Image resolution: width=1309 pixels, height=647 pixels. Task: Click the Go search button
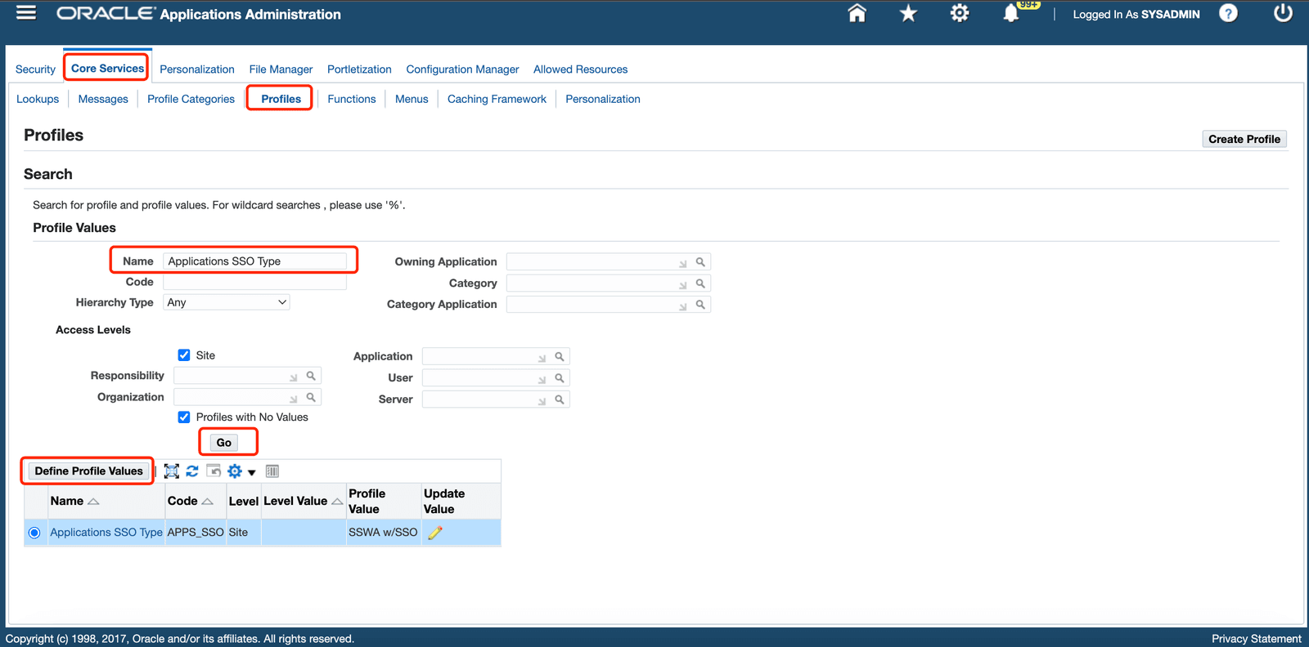pos(224,443)
